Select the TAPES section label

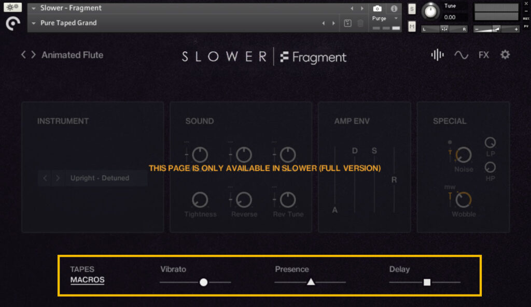(81, 269)
